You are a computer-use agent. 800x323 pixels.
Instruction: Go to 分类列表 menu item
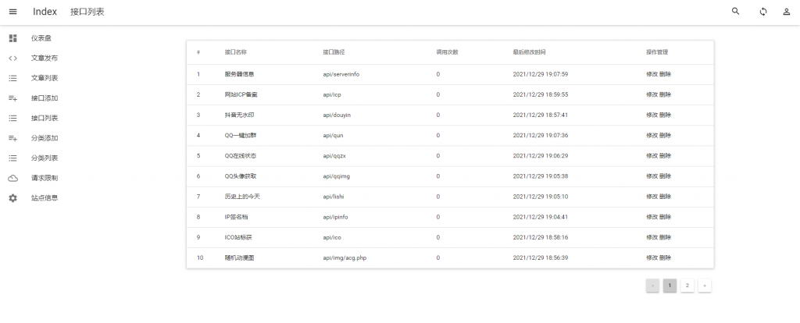pyautogui.click(x=45, y=158)
